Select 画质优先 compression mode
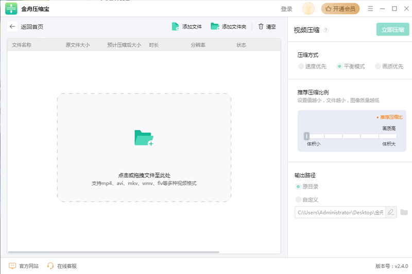Image resolution: width=412 pixels, height=274 pixels. point(378,66)
